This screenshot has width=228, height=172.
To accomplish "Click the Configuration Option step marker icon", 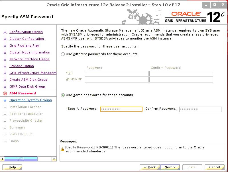I will pos(5,32).
